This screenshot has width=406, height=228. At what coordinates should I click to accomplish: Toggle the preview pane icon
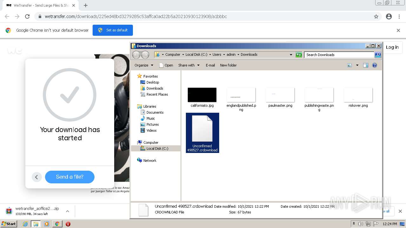click(x=366, y=65)
